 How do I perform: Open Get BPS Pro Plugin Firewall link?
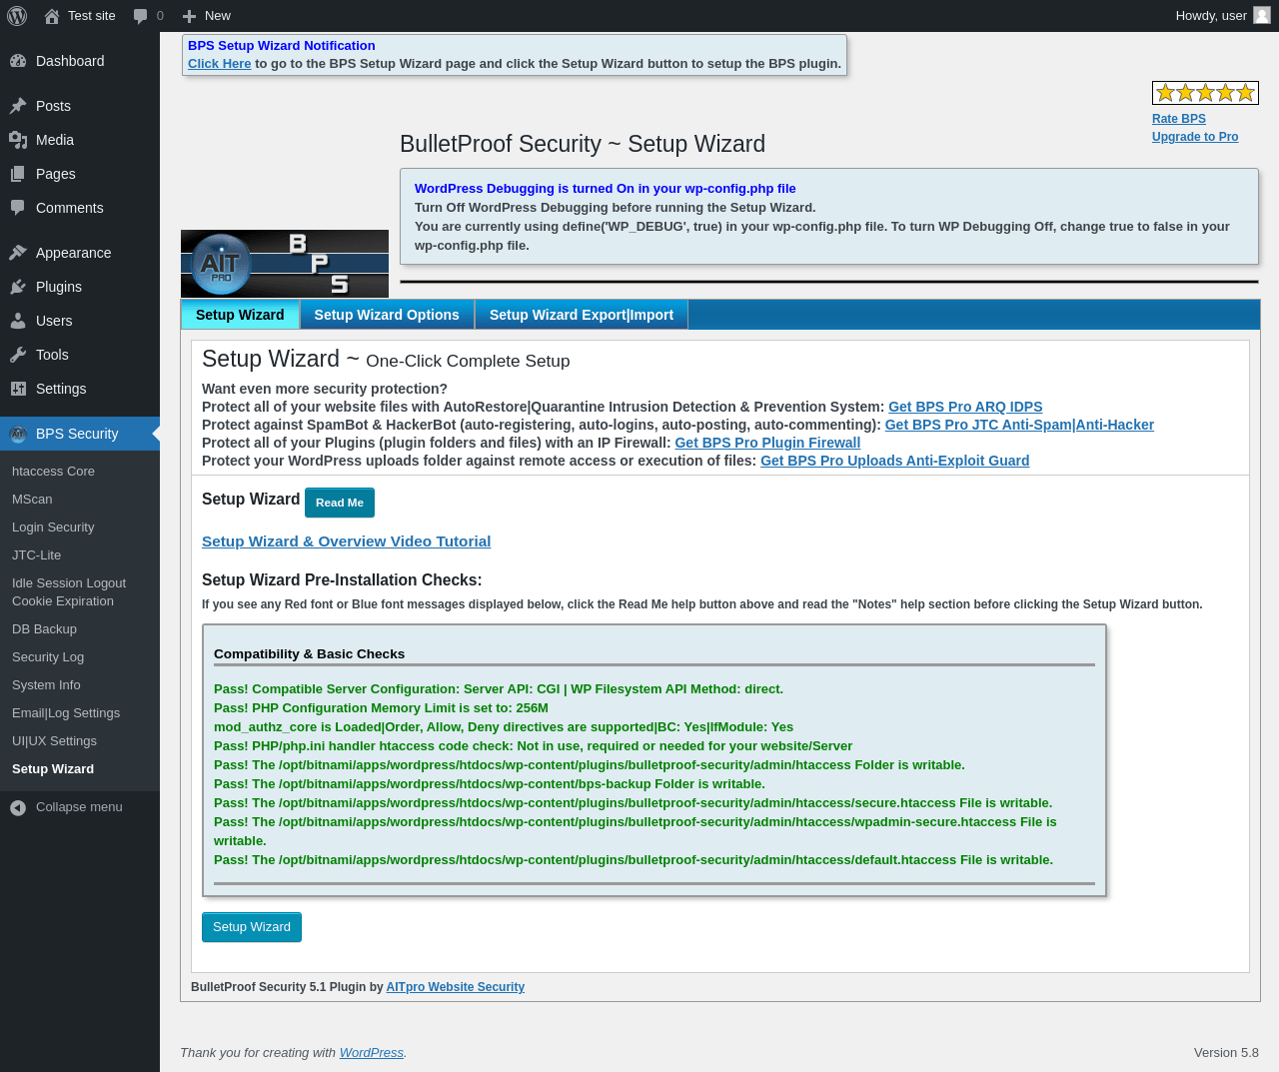coord(767,443)
